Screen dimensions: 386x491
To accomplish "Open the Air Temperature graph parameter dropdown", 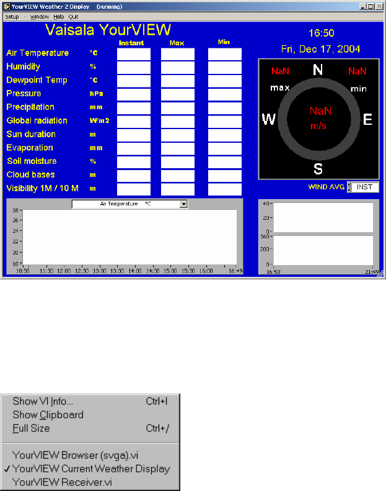I will tap(184, 204).
